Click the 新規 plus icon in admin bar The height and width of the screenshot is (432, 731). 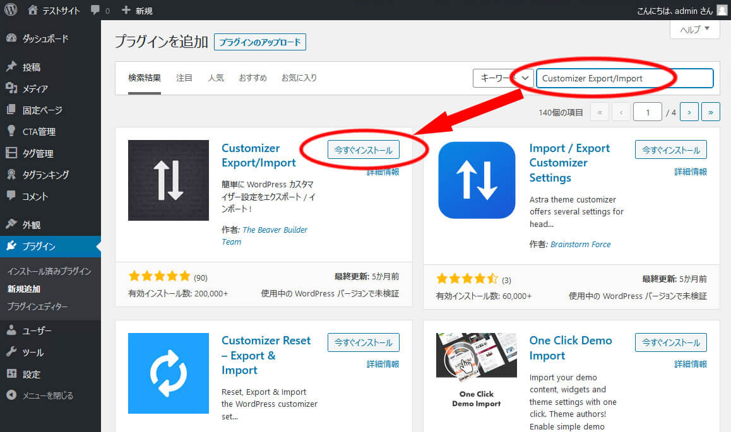[x=126, y=10]
